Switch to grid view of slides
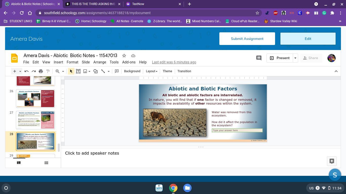Screen dimensions: 346x194 point(46,163)
